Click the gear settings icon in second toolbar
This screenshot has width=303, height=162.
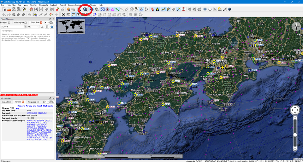click(x=140, y=14)
